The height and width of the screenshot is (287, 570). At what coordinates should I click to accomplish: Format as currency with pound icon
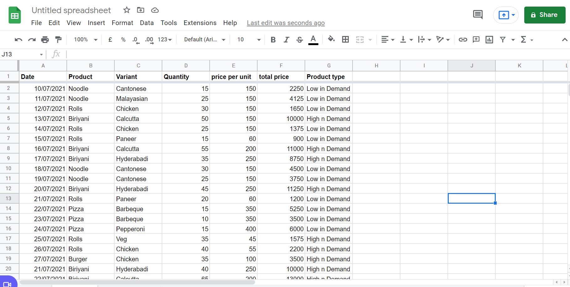110,39
